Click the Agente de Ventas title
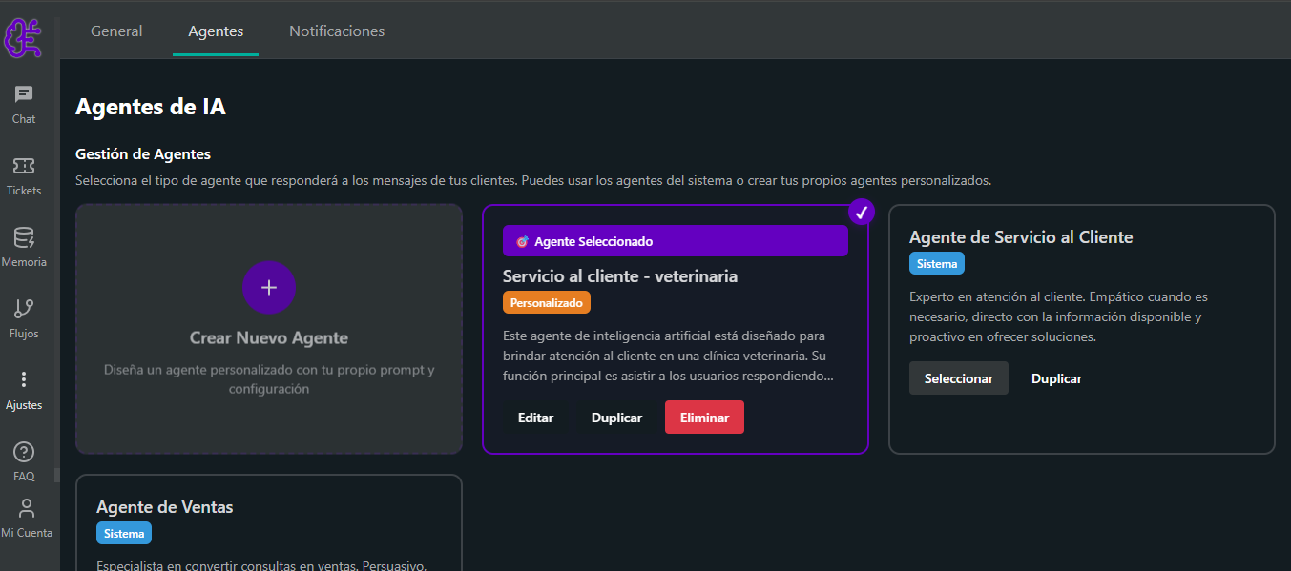The width and height of the screenshot is (1291, 571). [x=165, y=507]
